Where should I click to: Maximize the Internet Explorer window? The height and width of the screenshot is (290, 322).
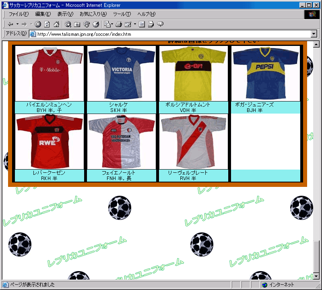pyautogui.click(x=309, y=5)
